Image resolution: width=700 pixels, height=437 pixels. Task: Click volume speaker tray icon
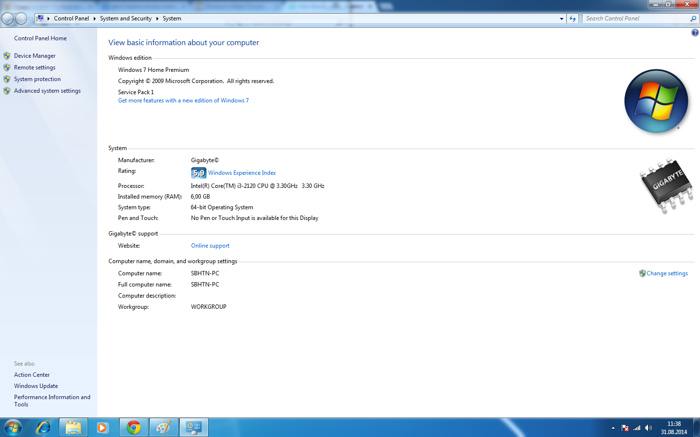click(648, 428)
